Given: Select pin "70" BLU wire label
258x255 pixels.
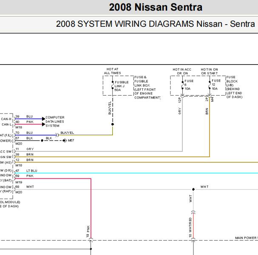Looking at the screenshot, I should 24,133.
